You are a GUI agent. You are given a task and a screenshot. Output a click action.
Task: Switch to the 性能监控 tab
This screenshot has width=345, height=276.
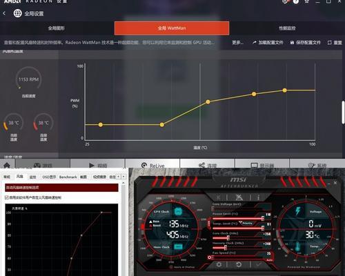tap(287, 28)
